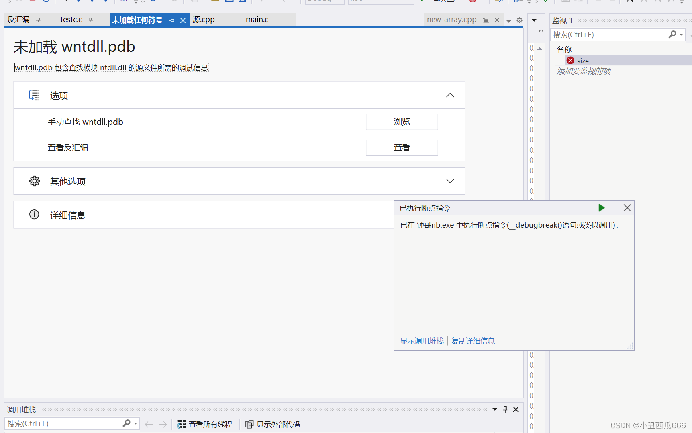Close the new_array.cpp preview tab
The height and width of the screenshot is (433, 692).
click(497, 20)
